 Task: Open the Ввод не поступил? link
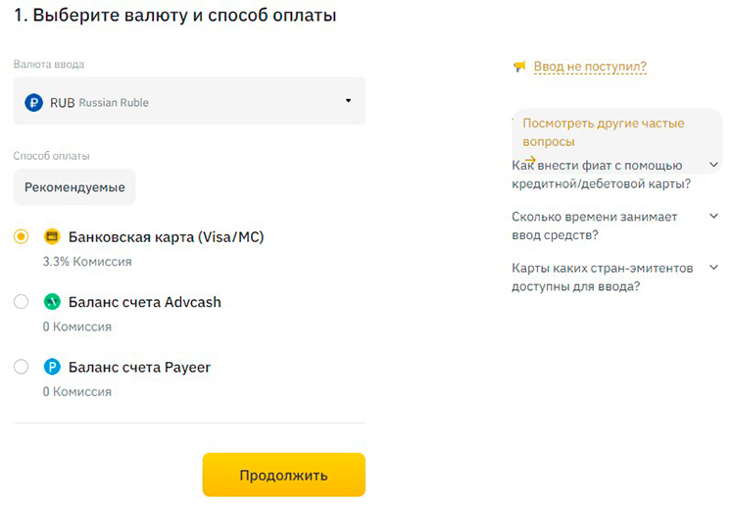tap(590, 67)
